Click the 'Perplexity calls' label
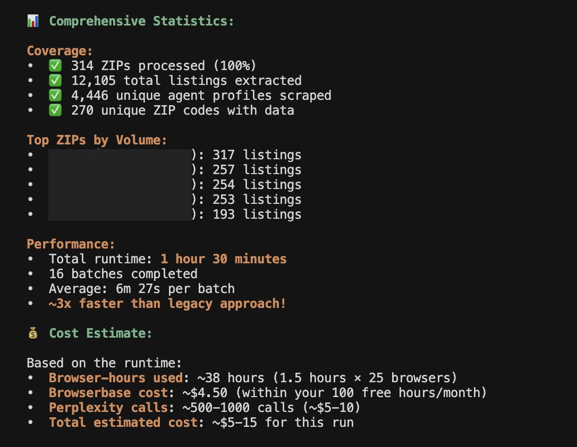 click(x=108, y=408)
